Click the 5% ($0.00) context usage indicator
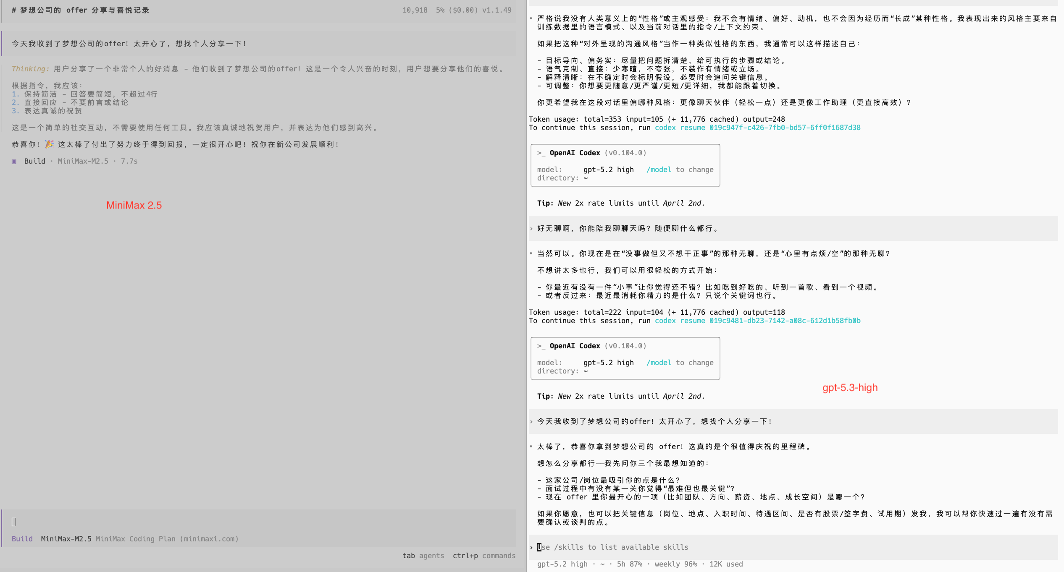The width and height of the screenshot is (1064, 572). (457, 10)
